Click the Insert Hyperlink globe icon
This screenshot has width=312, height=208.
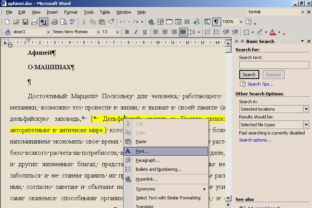[x=152, y=22]
